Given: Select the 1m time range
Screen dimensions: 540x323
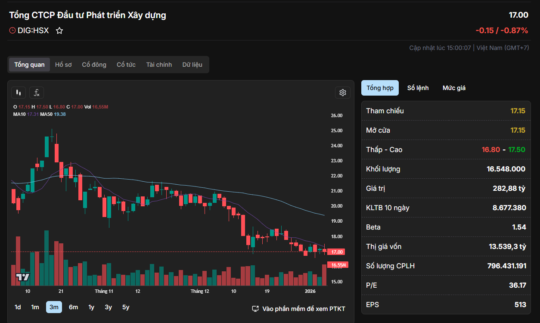Looking at the screenshot, I should pyautogui.click(x=35, y=307).
